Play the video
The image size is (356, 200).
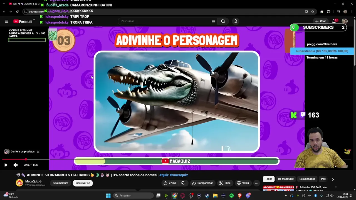pyautogui.click(x=6, y=165)
